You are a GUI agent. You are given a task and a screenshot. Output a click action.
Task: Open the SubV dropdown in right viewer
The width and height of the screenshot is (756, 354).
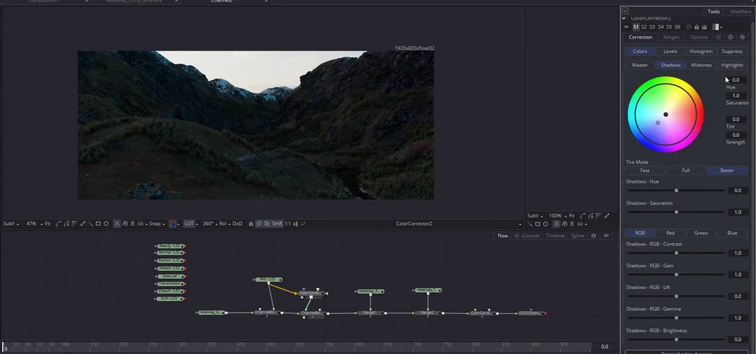534,216
